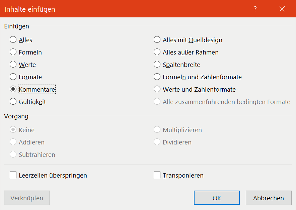Viewport: 296px width, 210px height.
Task: Select the Keine operation radio button
Action: 13,130
